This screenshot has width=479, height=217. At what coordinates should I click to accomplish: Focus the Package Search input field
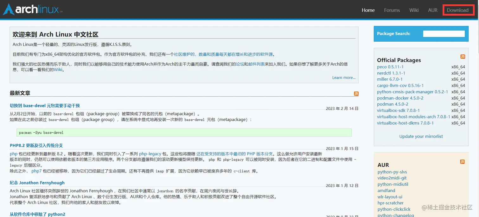coord(444,33)
